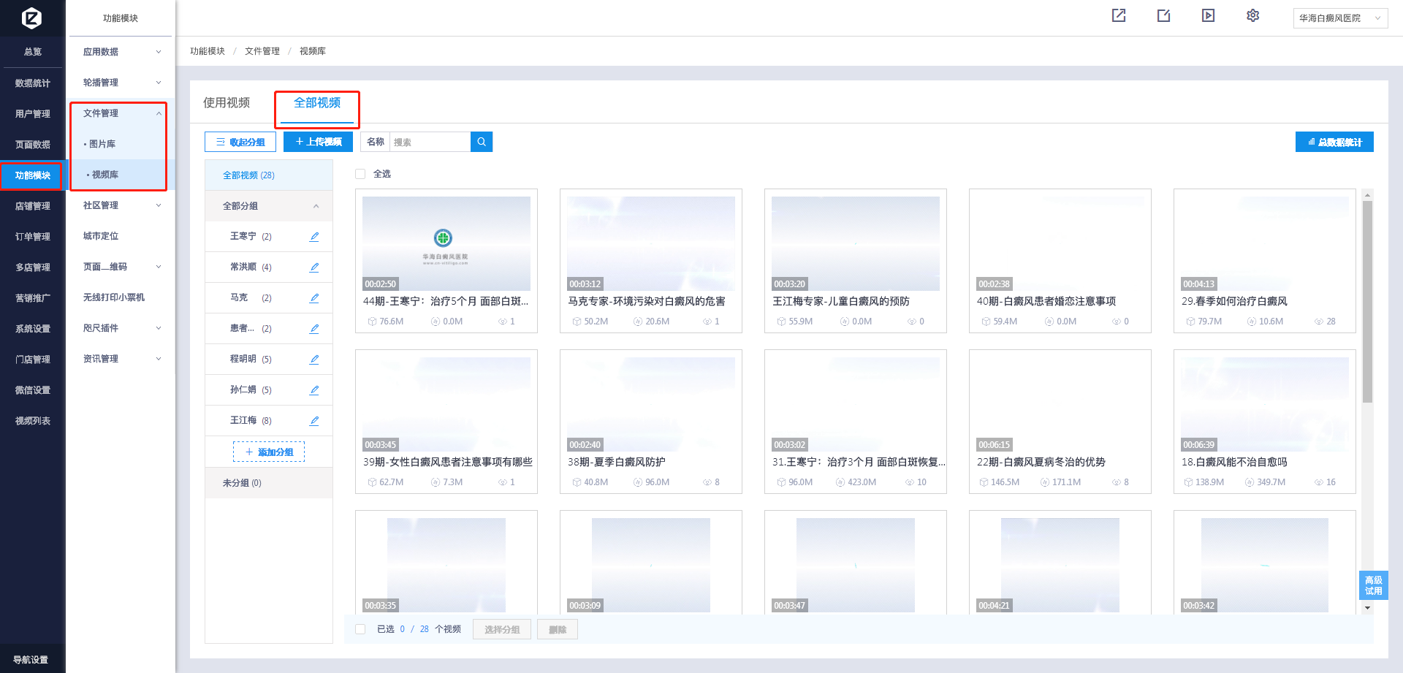Click edit pencil for 程明明 group
The height and width of the screenshot is (673, 1403).
314,360
